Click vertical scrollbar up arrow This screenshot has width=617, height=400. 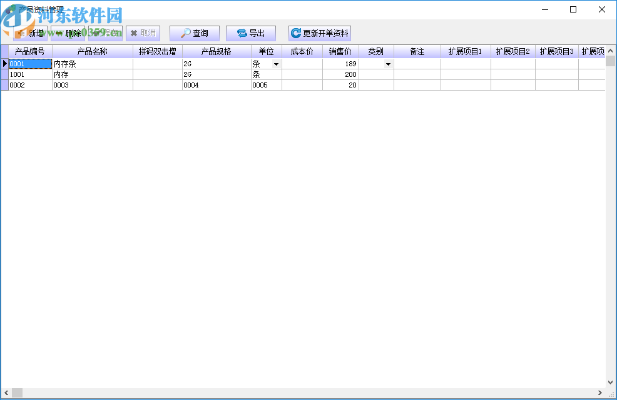coord(610,51)
